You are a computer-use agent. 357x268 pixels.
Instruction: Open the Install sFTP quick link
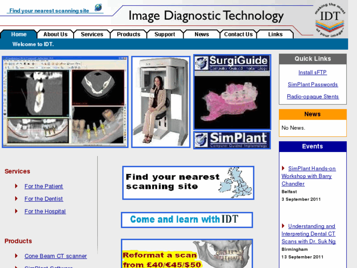pyautogui.click(x=313, y=72)
